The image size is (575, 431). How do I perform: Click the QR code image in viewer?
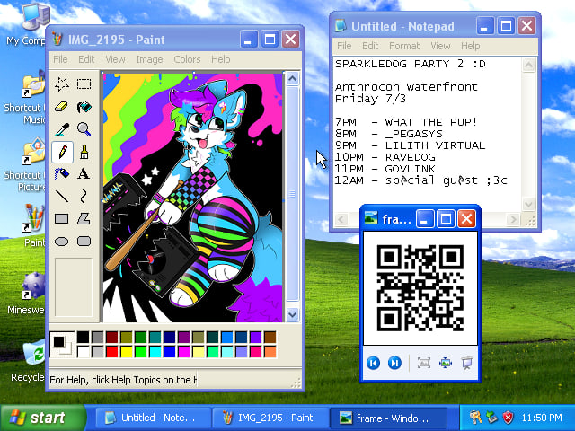[420, 288]
